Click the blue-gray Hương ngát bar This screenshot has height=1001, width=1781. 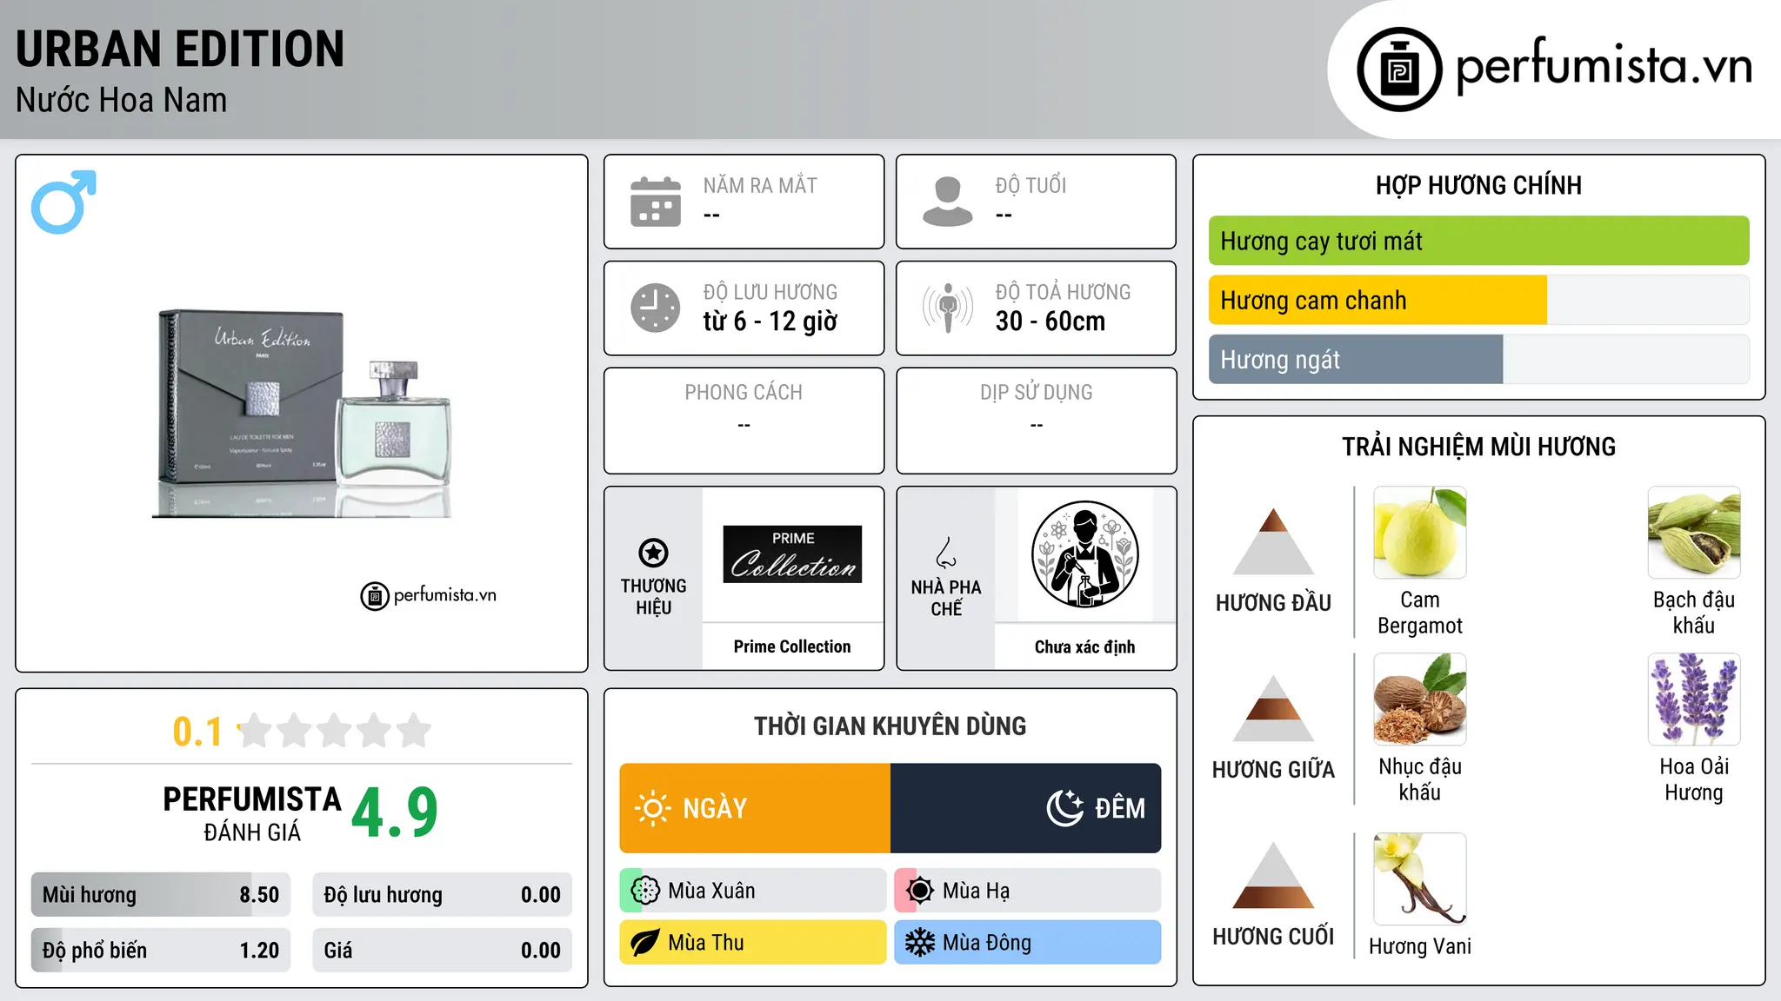pyautogui.click(x=1356, y=360)
